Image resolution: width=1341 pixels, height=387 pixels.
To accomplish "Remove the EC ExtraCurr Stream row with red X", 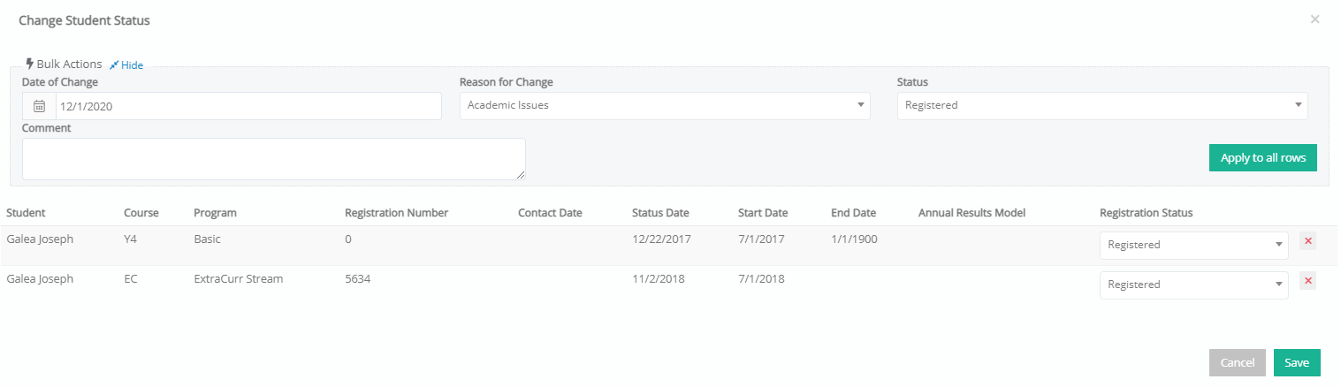I will point(1307,281).
